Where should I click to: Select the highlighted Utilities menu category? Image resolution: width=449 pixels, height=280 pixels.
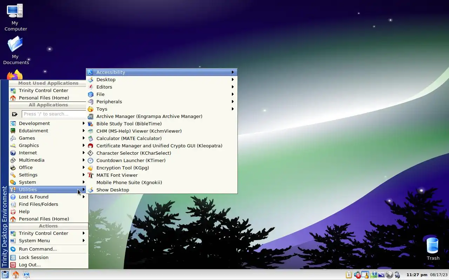pyautogui.click(x=48, y=189)
